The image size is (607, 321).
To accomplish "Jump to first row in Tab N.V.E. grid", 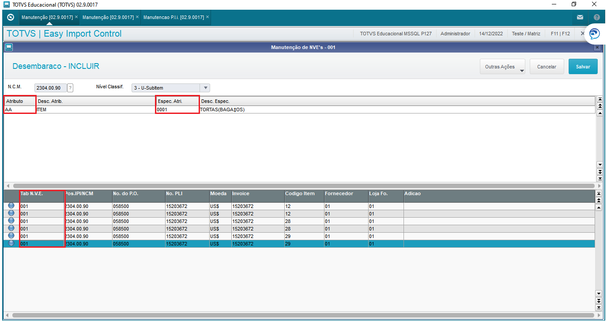I will point(599,194).
